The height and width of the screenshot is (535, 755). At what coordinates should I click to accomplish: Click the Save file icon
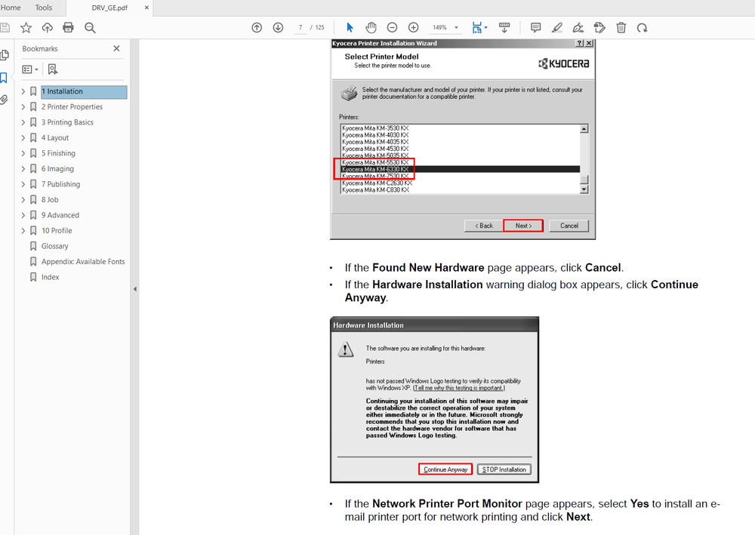pos(5,27)
